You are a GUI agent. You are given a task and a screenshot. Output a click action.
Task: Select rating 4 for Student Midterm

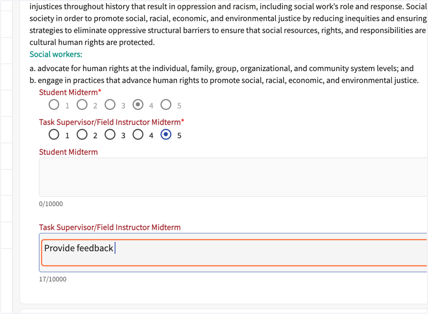(138, 105)
